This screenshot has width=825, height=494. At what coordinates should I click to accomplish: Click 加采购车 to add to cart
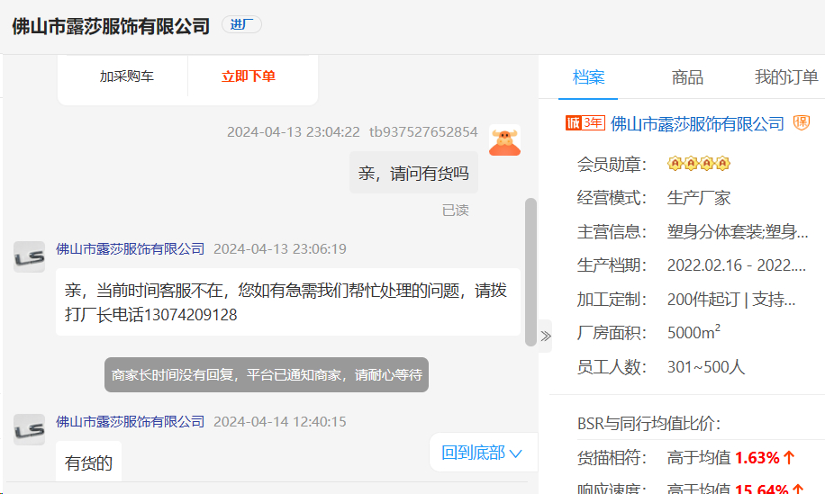(127, 76)
